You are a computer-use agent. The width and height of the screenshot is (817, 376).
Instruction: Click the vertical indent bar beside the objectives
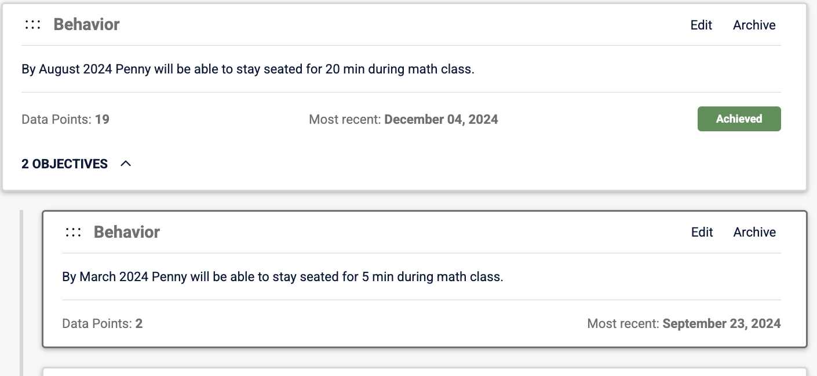(x=21, y=293)
